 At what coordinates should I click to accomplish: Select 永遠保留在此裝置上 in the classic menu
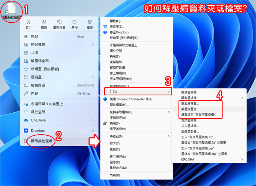click(x=123, y=45)
